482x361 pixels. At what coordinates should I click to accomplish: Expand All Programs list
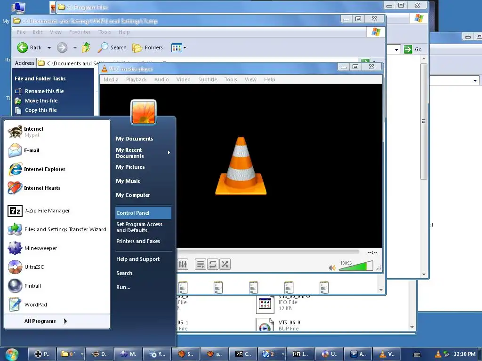46,321
